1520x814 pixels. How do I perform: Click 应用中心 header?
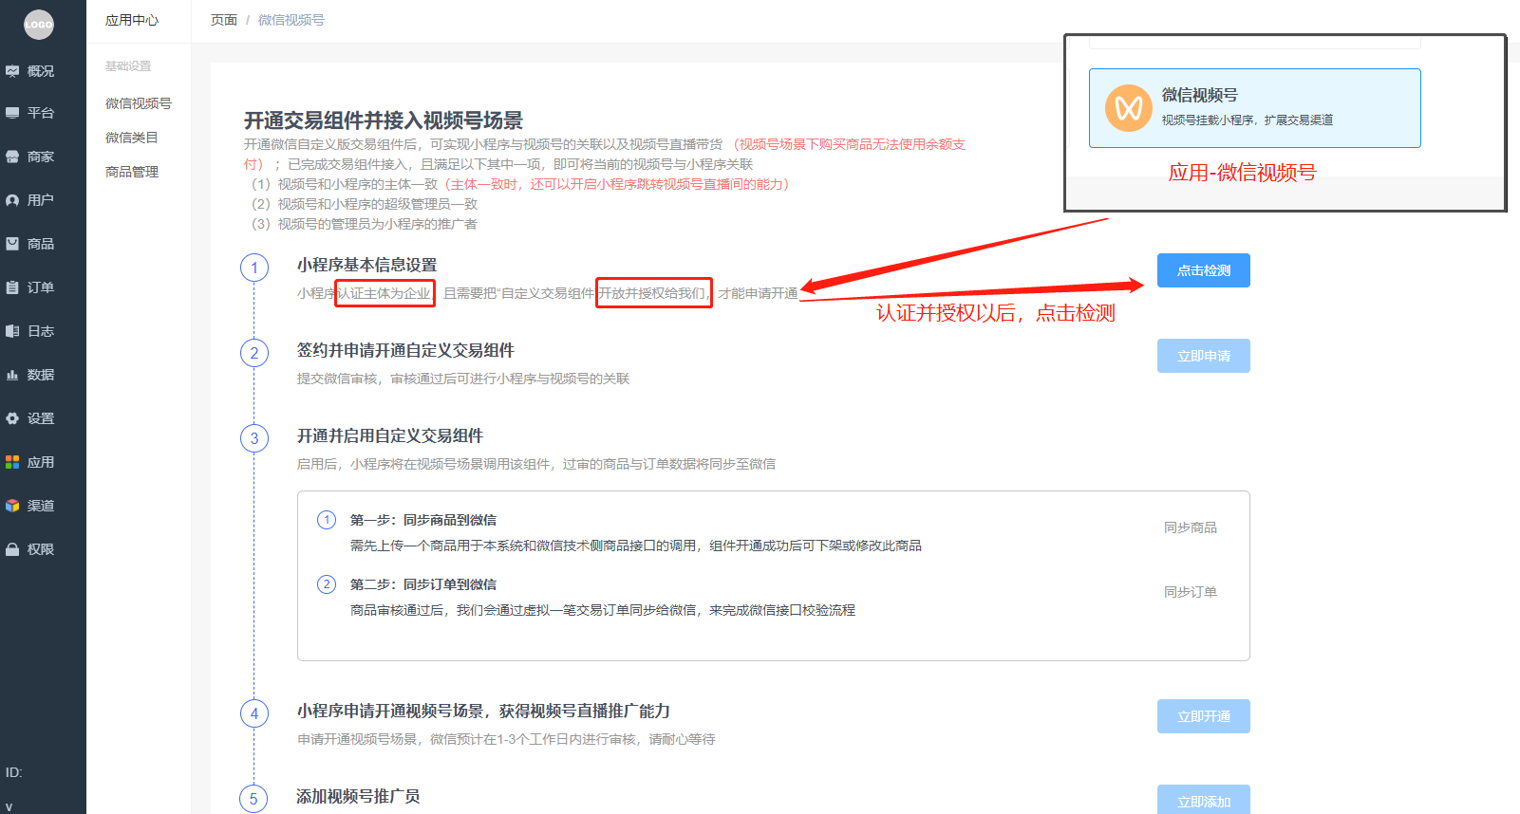pos(132,20)
